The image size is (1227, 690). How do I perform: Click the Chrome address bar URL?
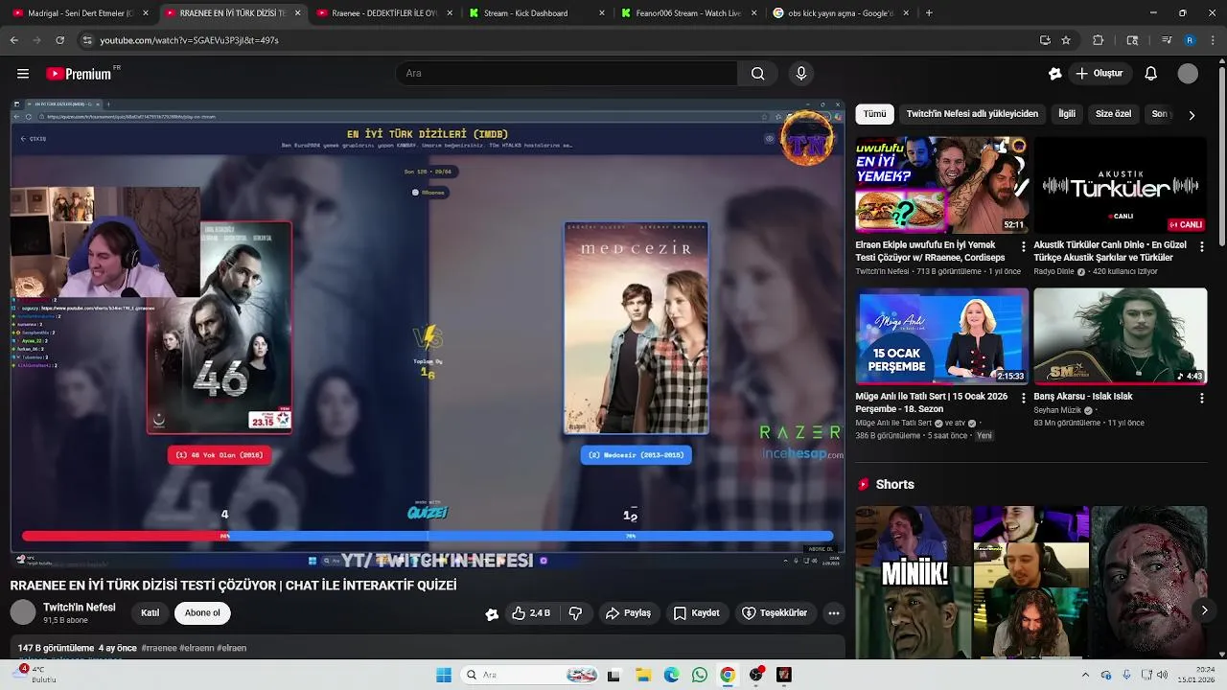(189, 40)
